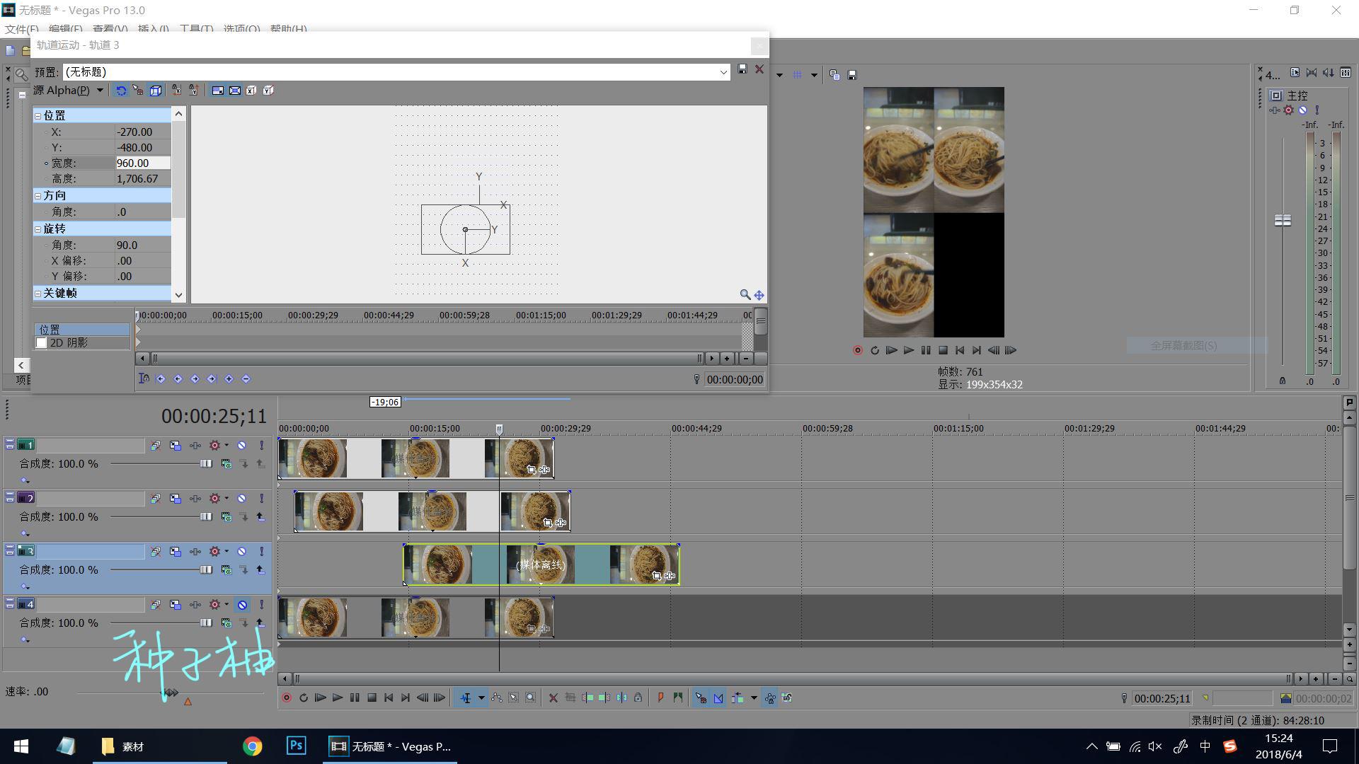Open the 文件(F) menu
1359x764 pixels.
(x=21, y=29)
